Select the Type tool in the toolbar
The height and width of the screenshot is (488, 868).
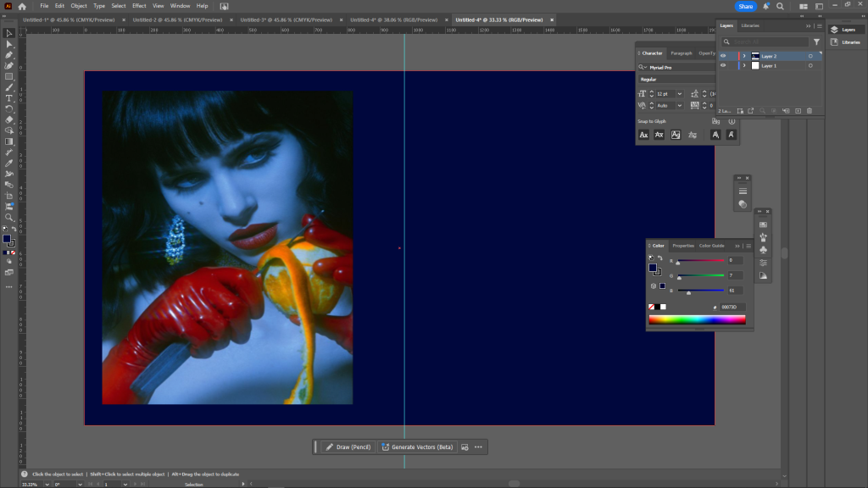coord(9,98)
